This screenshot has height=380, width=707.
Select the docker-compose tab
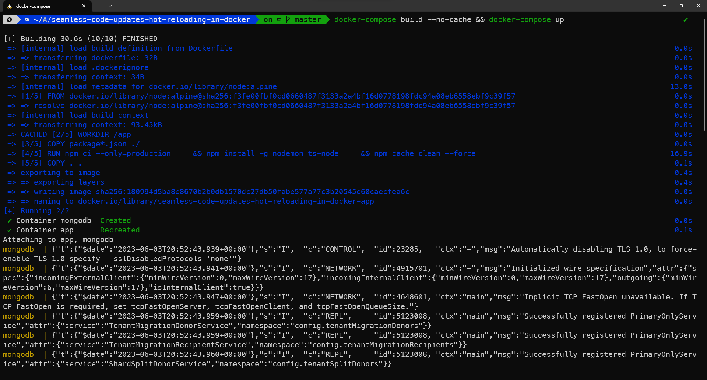coord(41,6)
